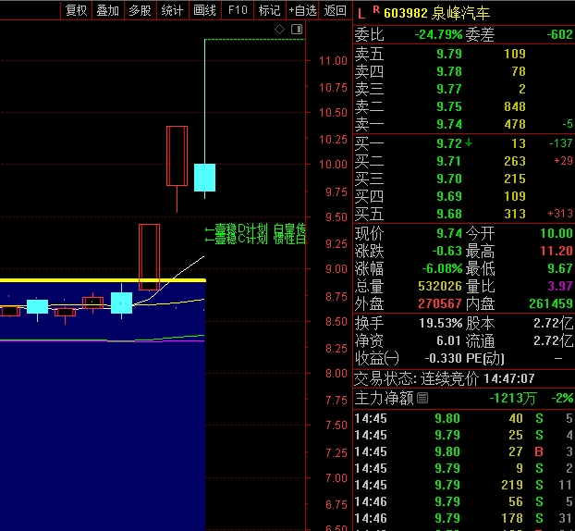This screenshot has width=575, height=531.
Task: Click the 涨幅 value -6.08%
Action: coord(442,268)
